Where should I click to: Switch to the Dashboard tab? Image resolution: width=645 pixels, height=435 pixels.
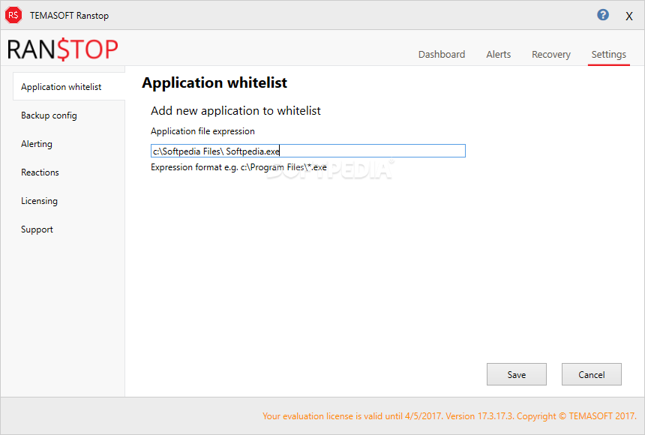point(442,54)
